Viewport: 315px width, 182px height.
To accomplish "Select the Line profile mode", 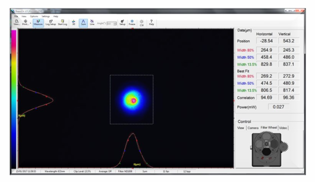I will pos(92,23).
